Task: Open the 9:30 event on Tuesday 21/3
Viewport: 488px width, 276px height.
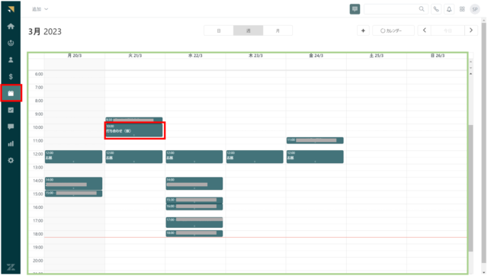Action: coord(134,120)
